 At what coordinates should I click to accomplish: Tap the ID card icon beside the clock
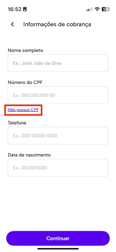pos(25,9)
